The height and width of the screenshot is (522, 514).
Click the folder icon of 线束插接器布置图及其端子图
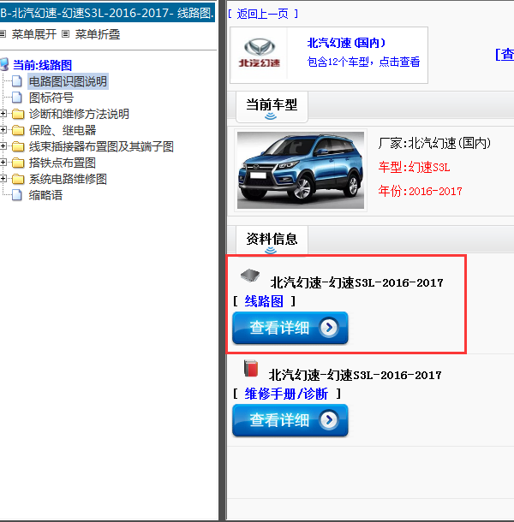(x=18, y=146)
